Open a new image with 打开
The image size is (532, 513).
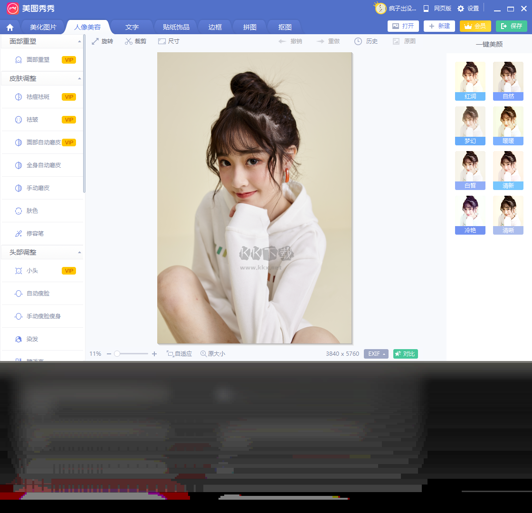[403, 26]
